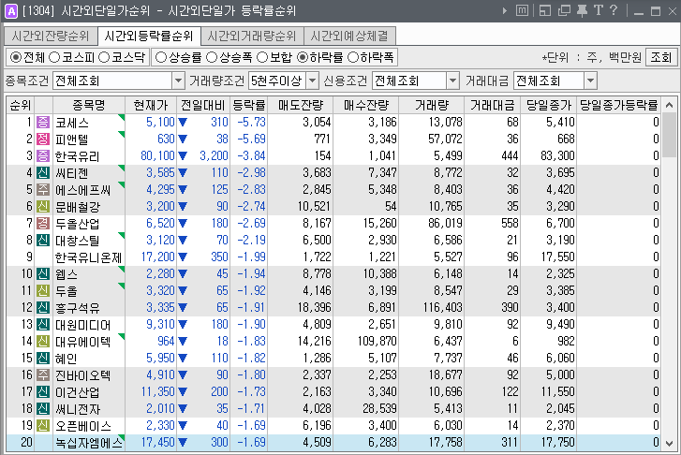The image size is (681, 455).
Task: Pin the window with the pushpin icon
Action: point(582,10)
